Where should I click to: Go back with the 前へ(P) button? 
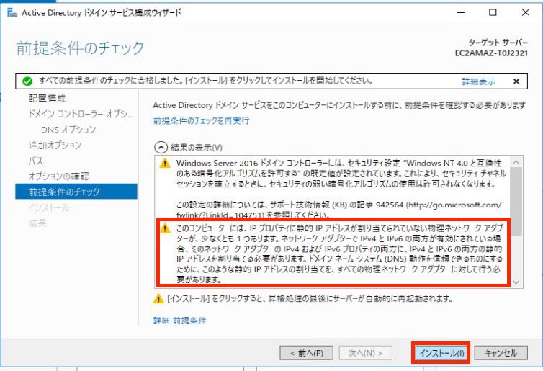tap(307, 353)
